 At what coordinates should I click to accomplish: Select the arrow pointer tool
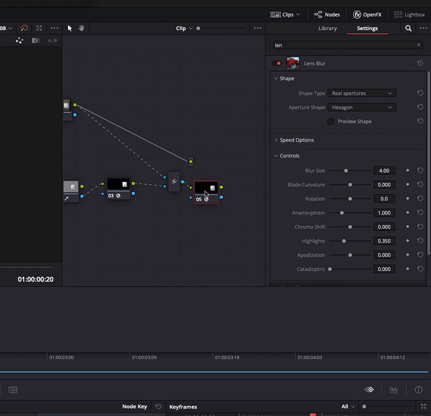(x=70, y=28)
